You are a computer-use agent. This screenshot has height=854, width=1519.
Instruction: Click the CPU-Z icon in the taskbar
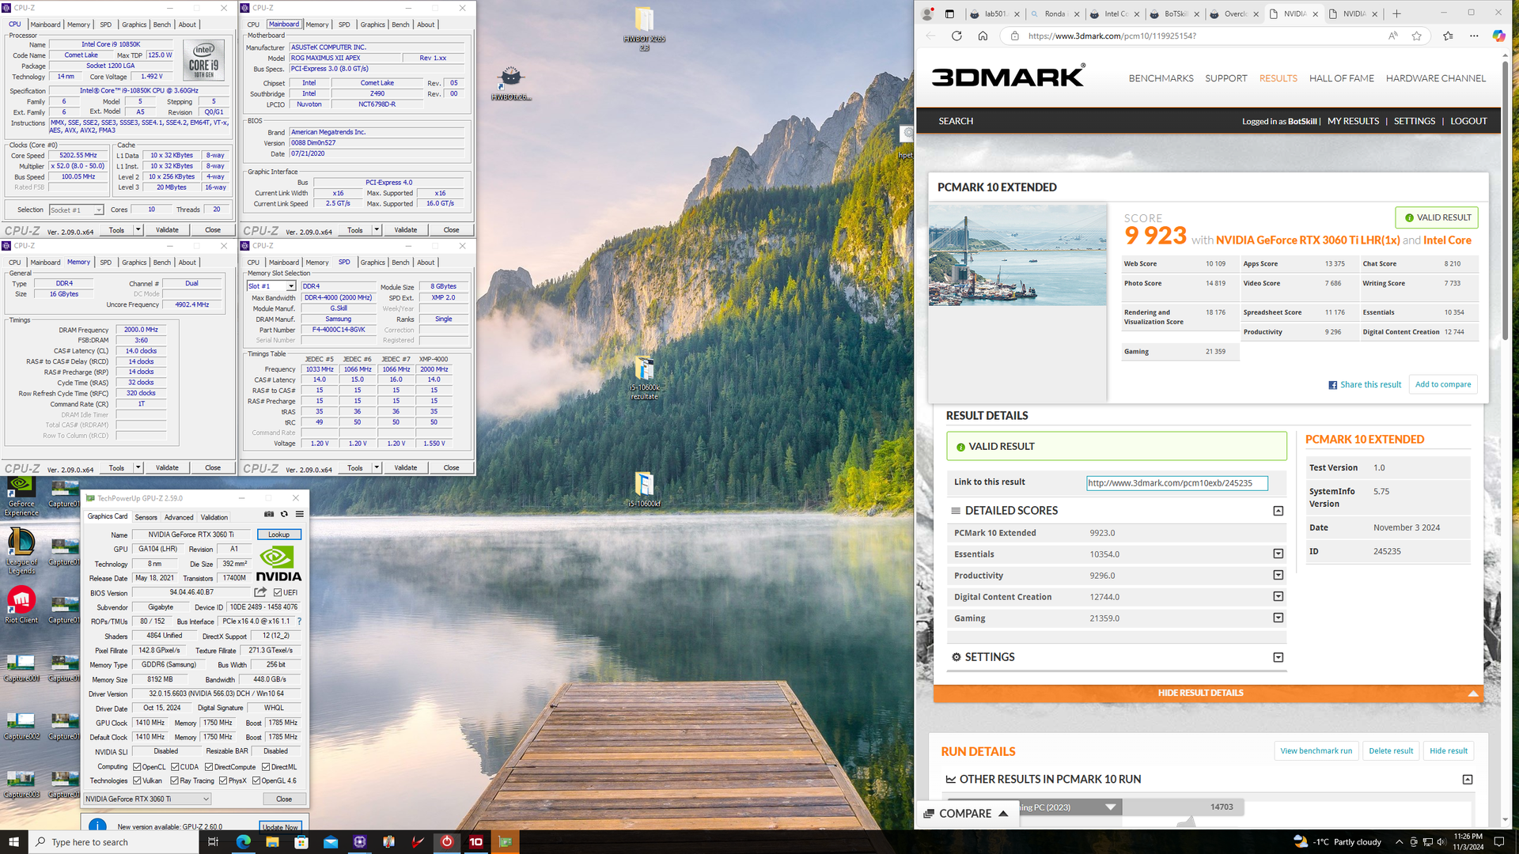click(x=360, y=841)
